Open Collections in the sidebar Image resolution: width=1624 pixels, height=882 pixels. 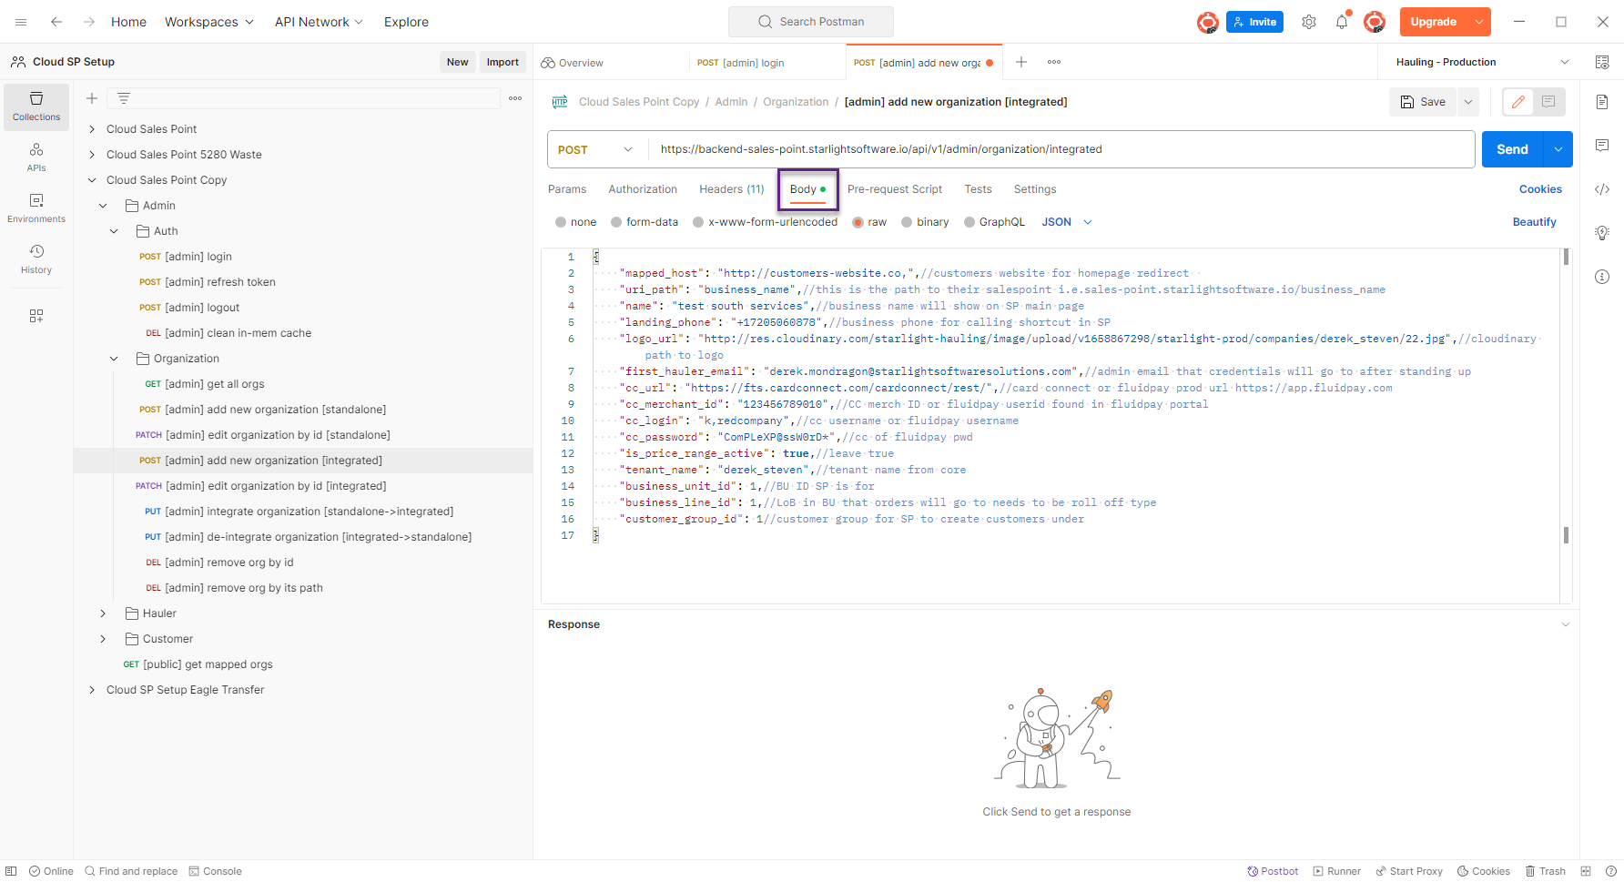click(x=36, y=106)
